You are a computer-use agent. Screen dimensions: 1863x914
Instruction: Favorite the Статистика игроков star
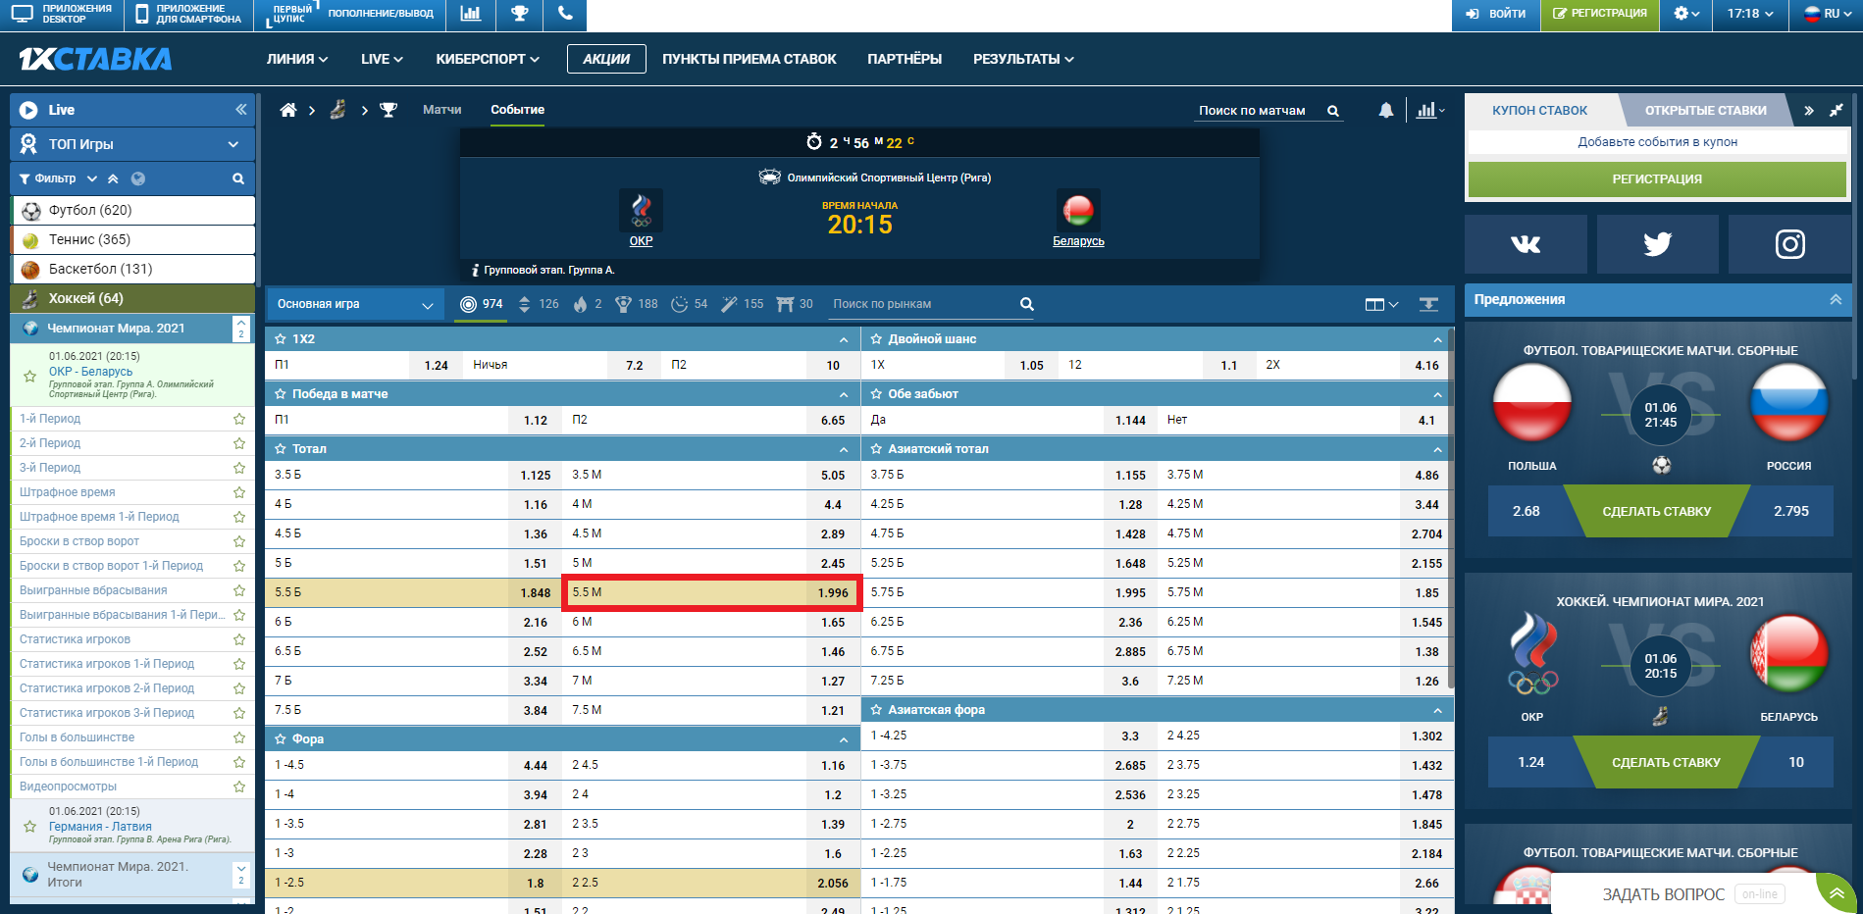(x=238, y=639)
